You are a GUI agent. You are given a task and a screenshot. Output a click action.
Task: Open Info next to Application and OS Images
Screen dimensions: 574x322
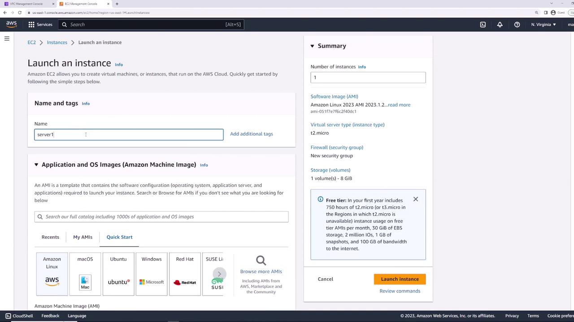tap(204, 165)
